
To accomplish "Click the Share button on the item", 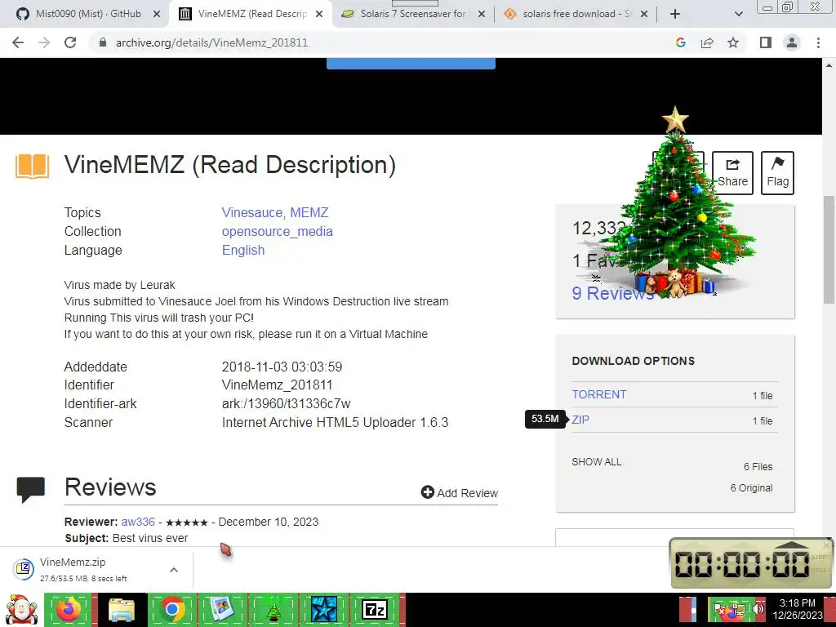I will click(732, 173).
